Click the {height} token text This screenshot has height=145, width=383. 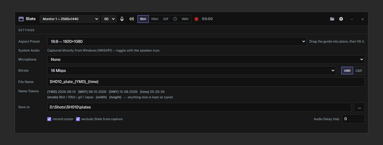click(115, 97)
